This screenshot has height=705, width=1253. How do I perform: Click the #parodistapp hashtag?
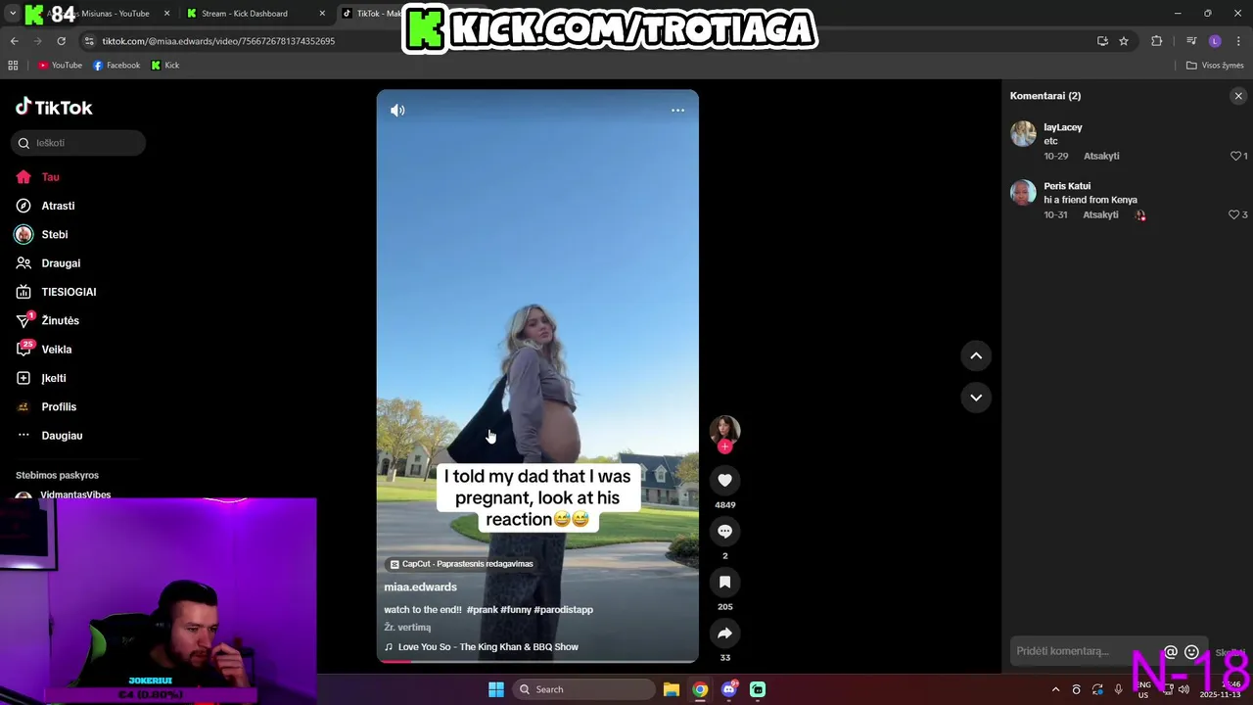point(564,609)
